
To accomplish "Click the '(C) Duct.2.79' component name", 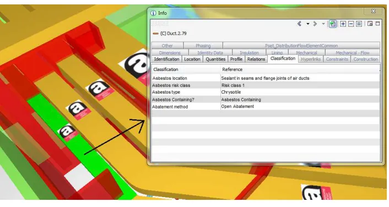I will 173,34.
